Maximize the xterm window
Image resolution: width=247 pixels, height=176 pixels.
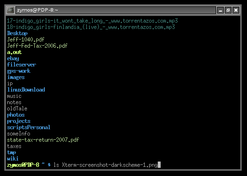228,10
